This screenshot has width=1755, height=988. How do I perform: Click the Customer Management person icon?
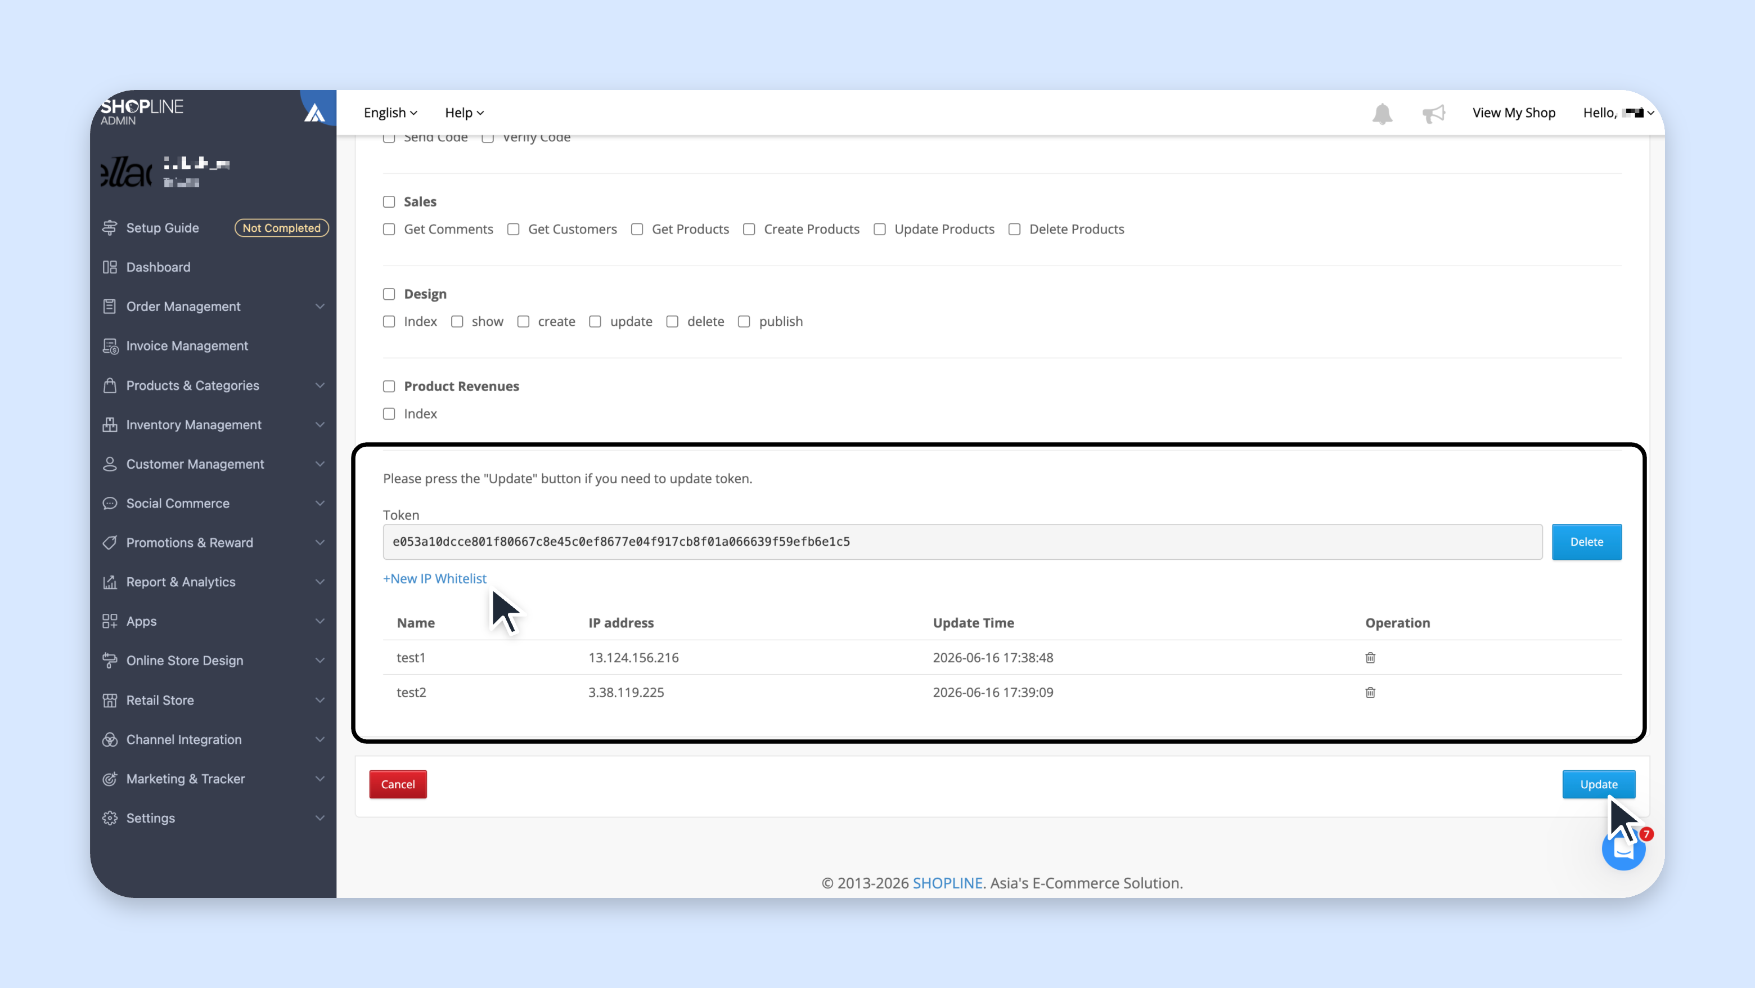click(x=109, y=464)
